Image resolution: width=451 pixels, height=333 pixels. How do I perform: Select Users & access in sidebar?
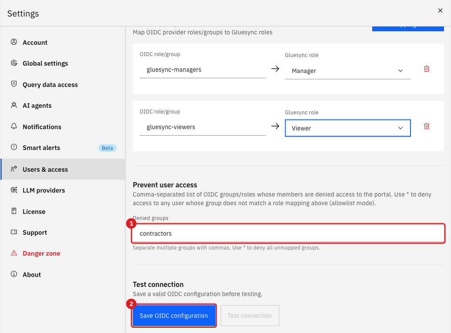click(63, 170)
